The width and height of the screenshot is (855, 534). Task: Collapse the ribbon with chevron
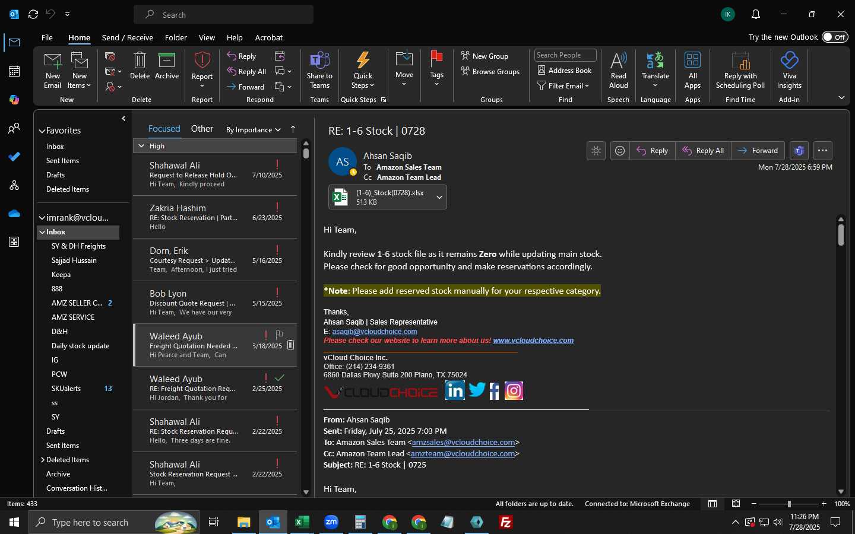click(x=841, y=97)
